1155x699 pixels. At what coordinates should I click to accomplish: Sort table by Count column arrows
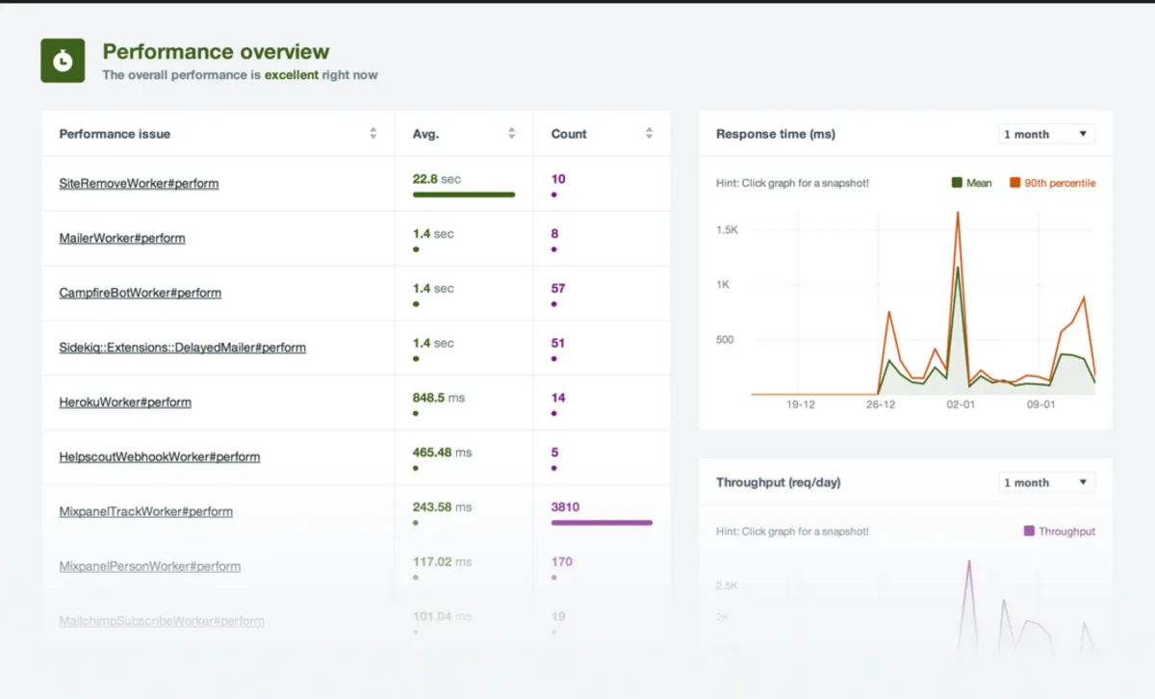coord(650,134)
